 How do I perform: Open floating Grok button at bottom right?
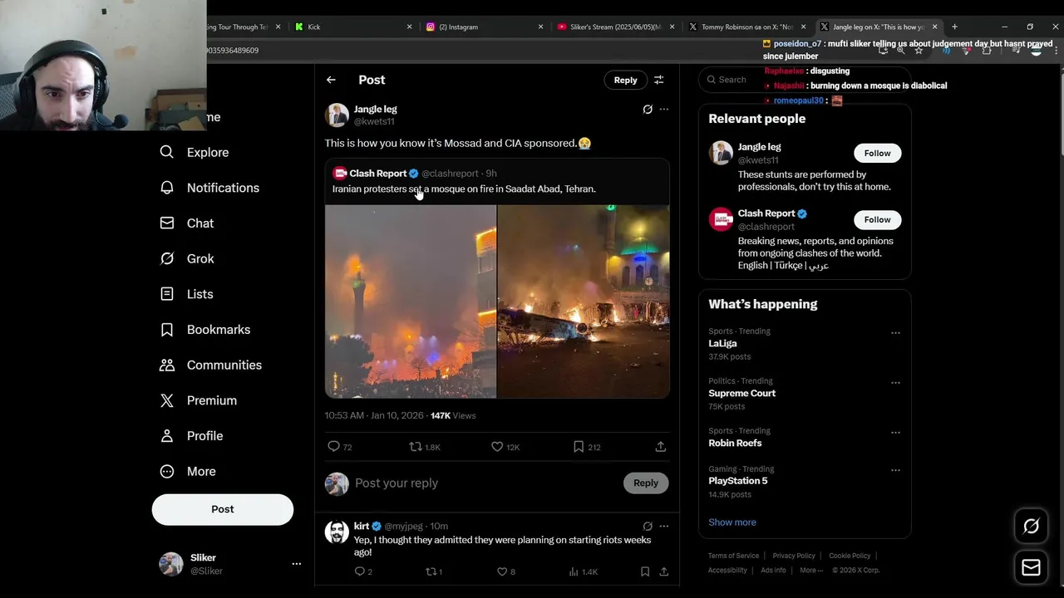(1031, 527)
